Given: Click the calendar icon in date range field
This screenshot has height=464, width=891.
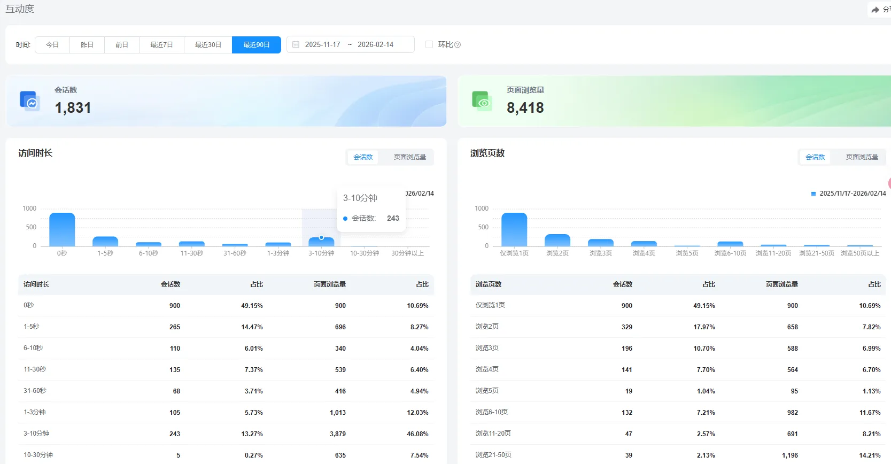Looking at the screenshot, I should (296, 44).
